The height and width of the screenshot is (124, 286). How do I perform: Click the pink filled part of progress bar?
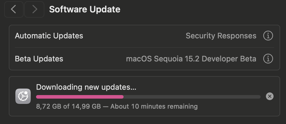tap(80, 97)
